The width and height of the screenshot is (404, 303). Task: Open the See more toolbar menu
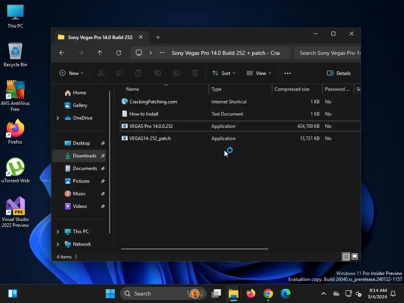coord(288,73)
